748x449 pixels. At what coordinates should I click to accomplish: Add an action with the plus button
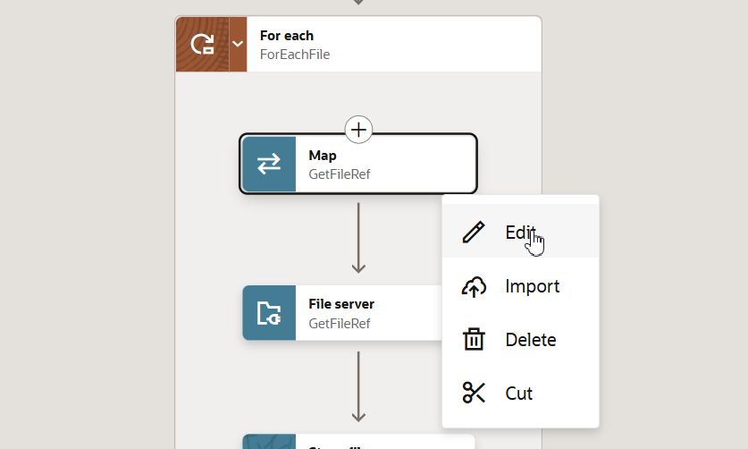tap(358, 130)
